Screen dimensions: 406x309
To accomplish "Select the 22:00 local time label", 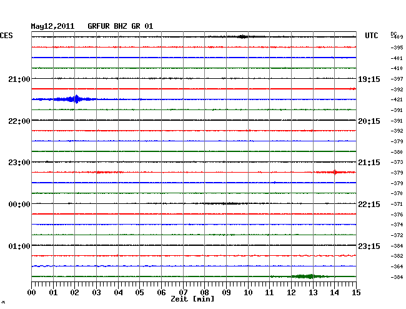I will click(19, 121).
